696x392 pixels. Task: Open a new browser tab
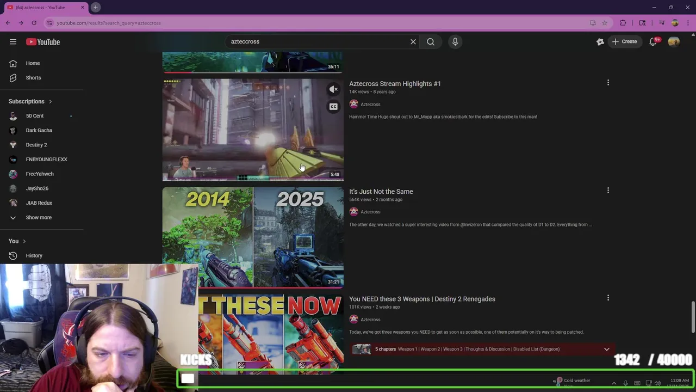coord(95,7)
